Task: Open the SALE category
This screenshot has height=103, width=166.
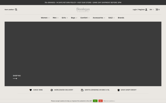Action: (110, 18)
